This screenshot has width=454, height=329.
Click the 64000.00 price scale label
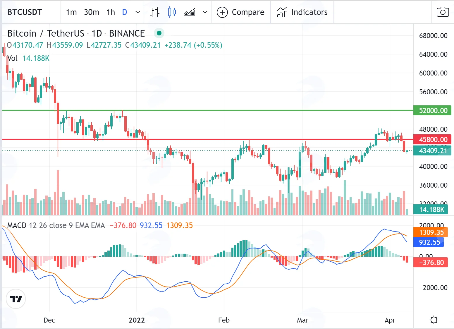pyautogui.click(x=433, y=54)
